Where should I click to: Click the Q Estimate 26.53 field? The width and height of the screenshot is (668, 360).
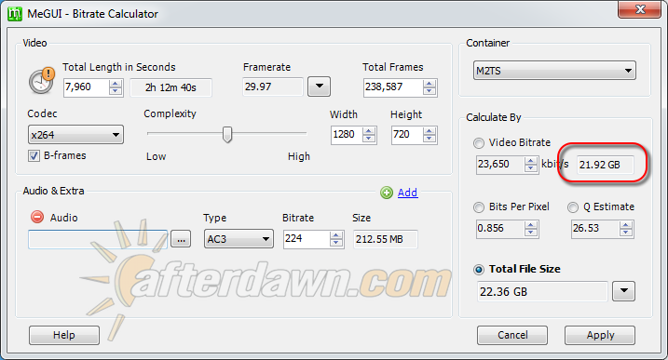[x=595, y=229]
